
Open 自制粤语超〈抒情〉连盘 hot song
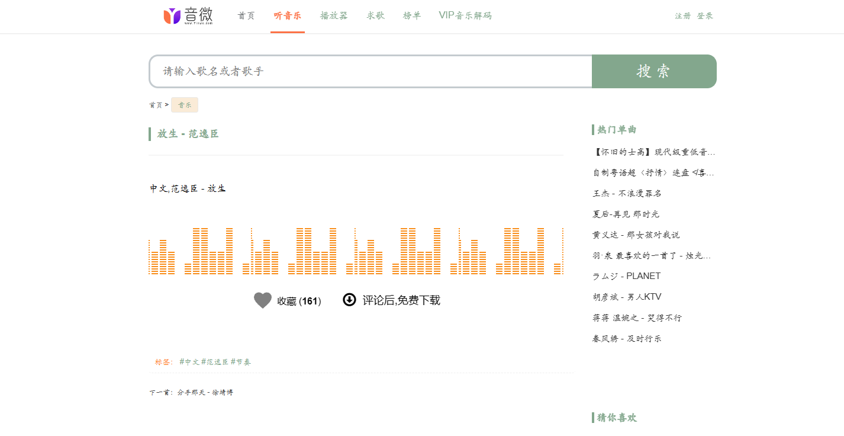[654, 173]
